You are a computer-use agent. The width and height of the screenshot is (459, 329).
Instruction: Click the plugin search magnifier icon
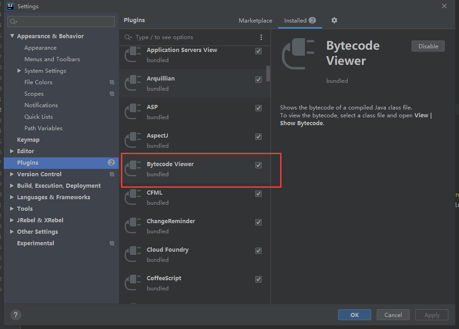[128, 37]
